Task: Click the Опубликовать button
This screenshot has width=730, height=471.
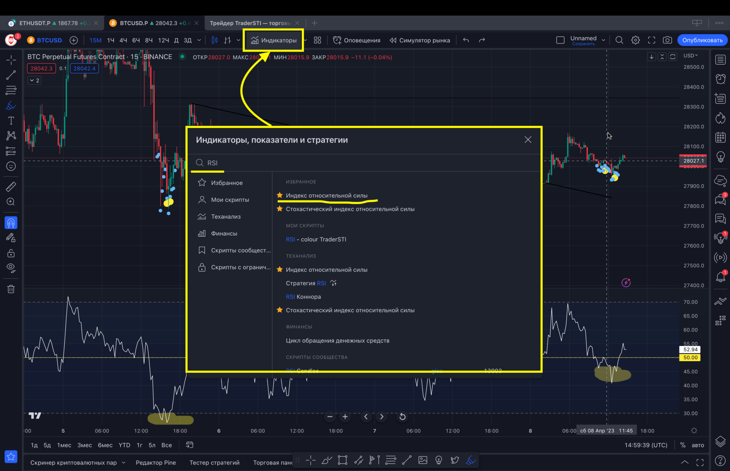Action: pyautogui.click(x=702, y=40)
